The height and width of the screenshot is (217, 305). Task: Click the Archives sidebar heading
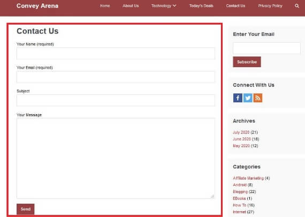tap(244, 121)
